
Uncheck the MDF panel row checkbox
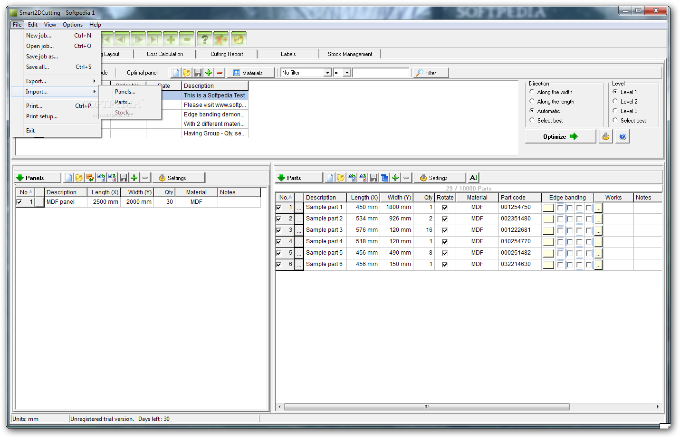19,202
